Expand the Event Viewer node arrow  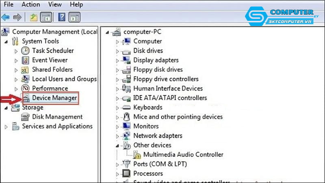[x=16, y=61]
